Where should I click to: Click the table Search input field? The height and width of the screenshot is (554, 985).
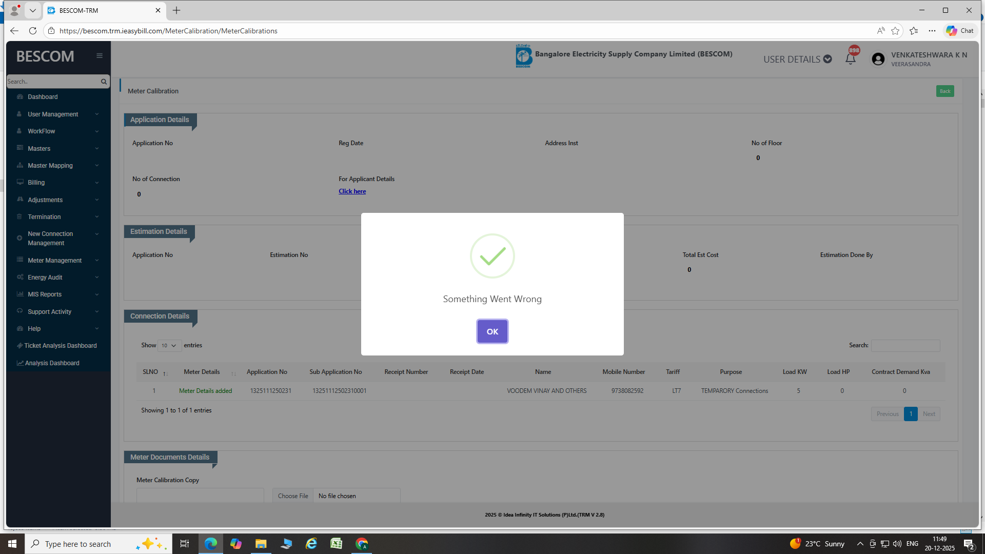905,346
